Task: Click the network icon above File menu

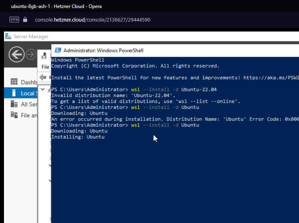Action: (x=44, y=56)
